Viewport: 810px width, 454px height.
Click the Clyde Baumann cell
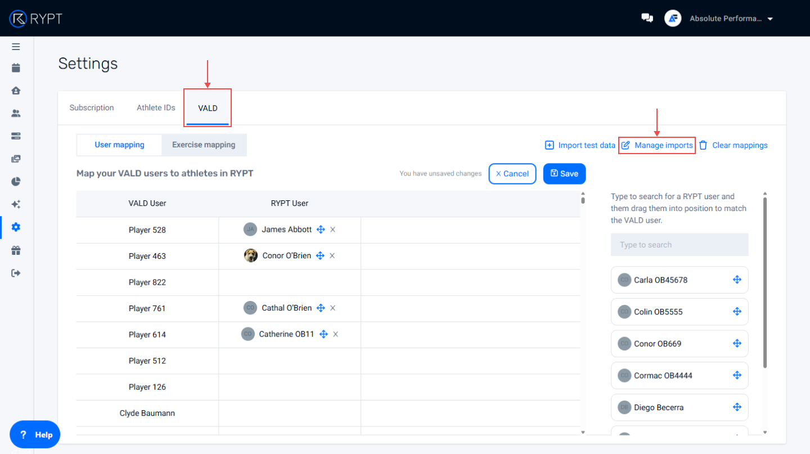tap(147, 413)
